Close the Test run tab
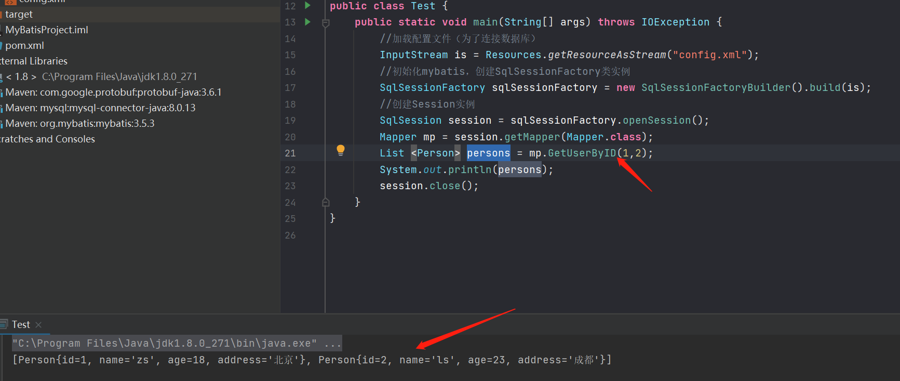 pyautogui.click(x=38, y=325)
